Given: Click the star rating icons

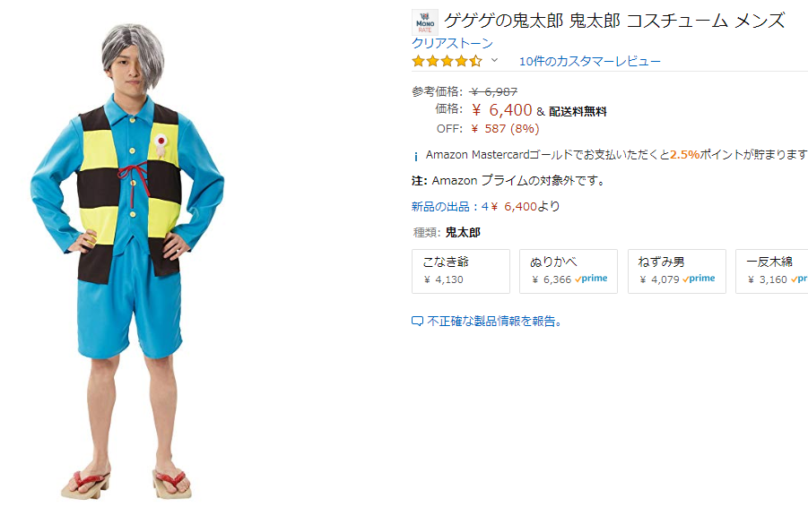Looking at the screenshot, I should click(447, 61).
